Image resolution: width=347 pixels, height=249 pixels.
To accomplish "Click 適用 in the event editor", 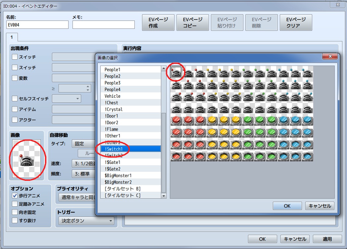I will [x=327, y=239].
